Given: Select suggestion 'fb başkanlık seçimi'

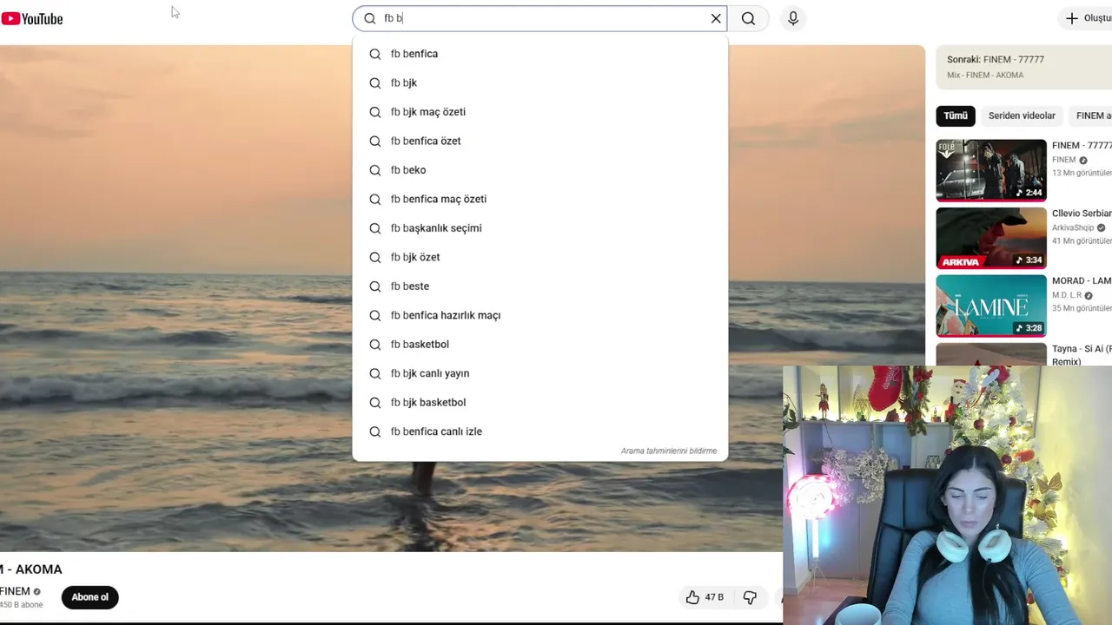Looking at the screenshot, I should [x=539, y=228].
